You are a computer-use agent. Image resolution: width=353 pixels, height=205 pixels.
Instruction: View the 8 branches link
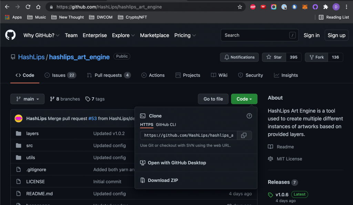pyautogui.click(x=65, y=99)
